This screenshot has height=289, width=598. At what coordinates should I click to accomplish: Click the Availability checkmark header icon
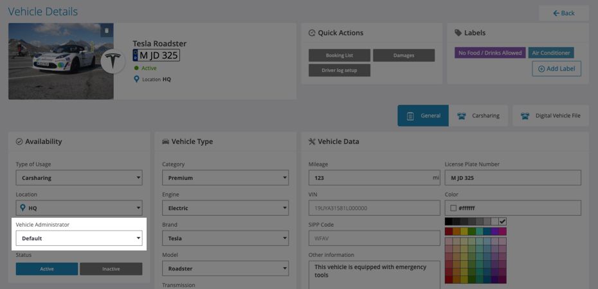(x=19, y=142)
